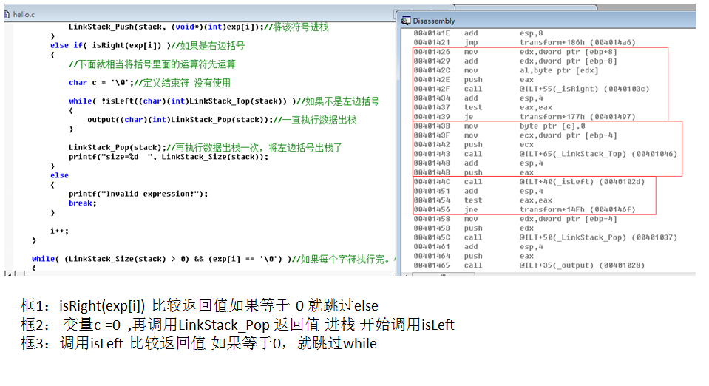Image resolution: width=709 pixels, height=386 pixels.
Task: Click the push eax row at 0040142E
Action: (473, 80)
